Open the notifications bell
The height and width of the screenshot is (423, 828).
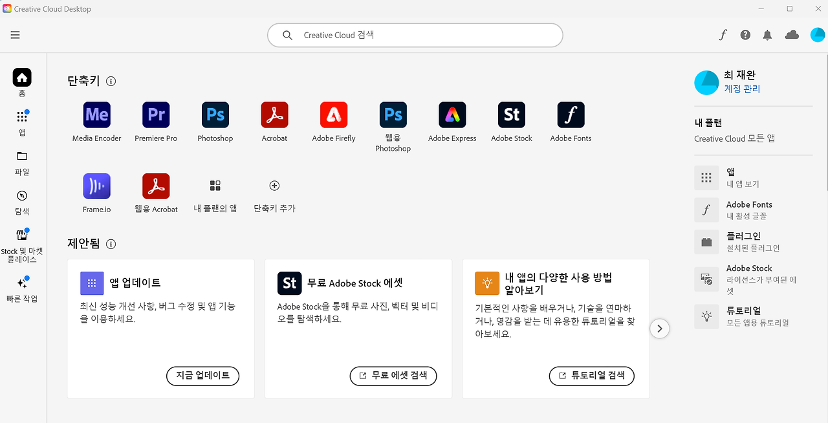coord(767,35)
